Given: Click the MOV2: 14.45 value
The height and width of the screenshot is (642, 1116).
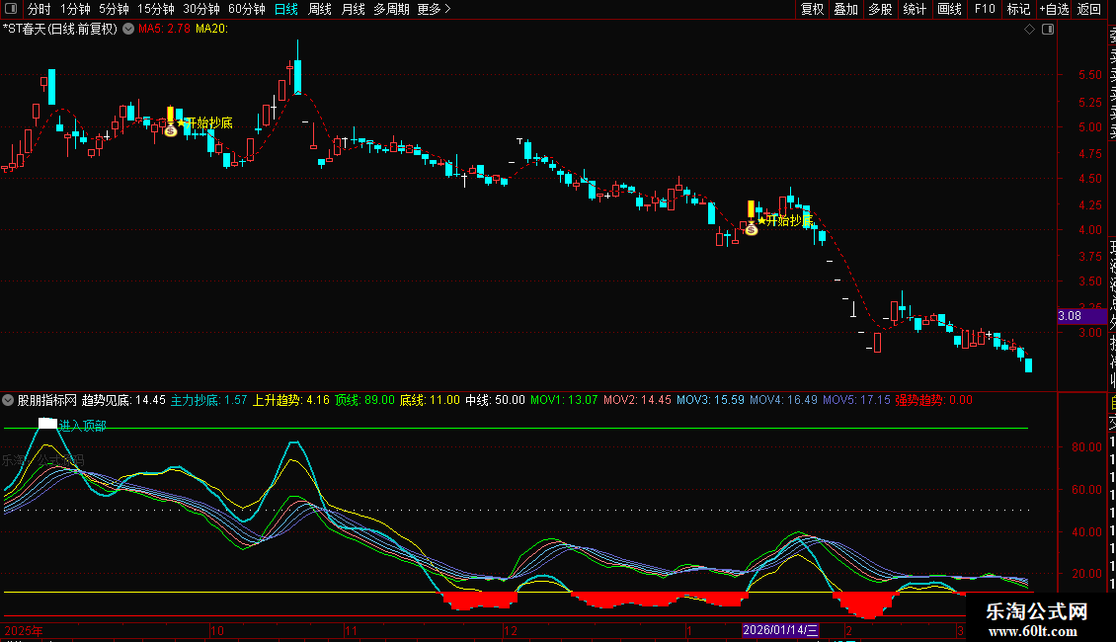Looking at the screenshot, I should pos(637,400).
